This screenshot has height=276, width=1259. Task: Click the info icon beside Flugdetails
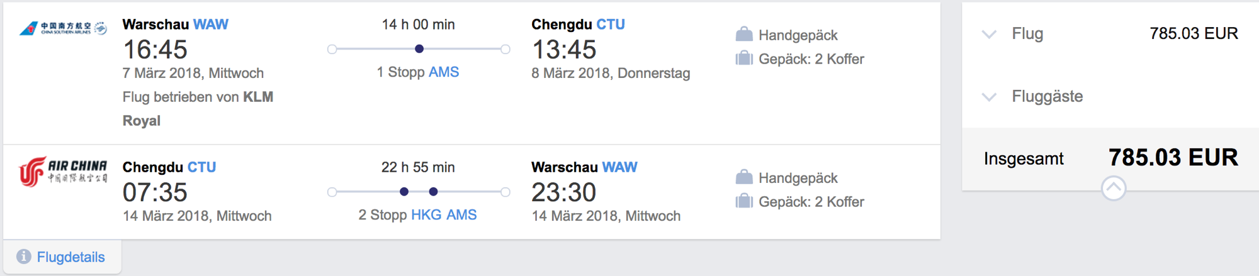point(24,257)
